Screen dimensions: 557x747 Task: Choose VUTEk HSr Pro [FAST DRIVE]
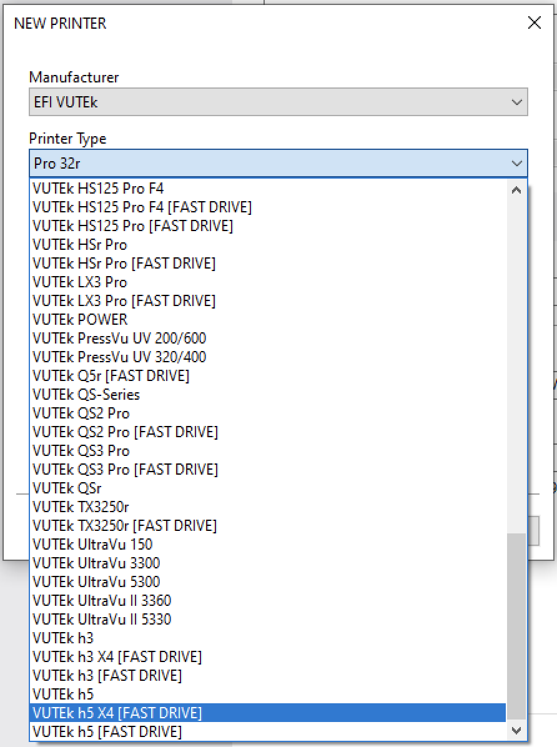[269, 264]
